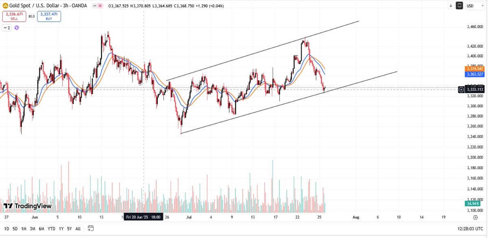Toggle the dark snapshot frame button

[x=460, y=6]
